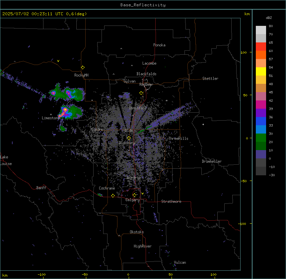The image size is (286, 279).
Task: Click the white caret marker southwest of Ponoka
Action: [121, 49]
